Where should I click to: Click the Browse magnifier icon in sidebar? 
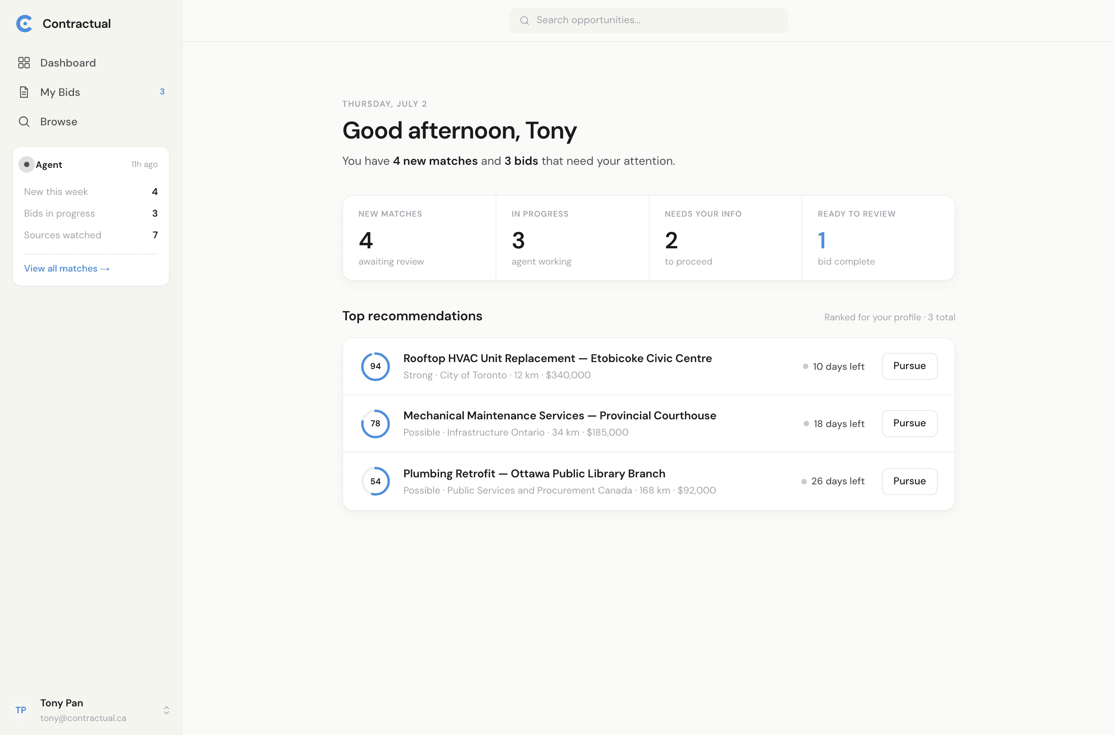point(24,121)
